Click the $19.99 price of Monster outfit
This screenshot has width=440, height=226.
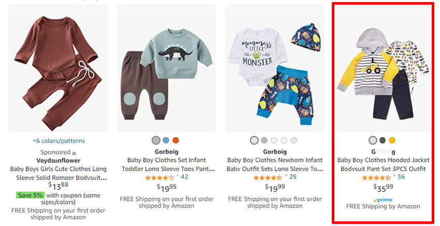[275, 187]
